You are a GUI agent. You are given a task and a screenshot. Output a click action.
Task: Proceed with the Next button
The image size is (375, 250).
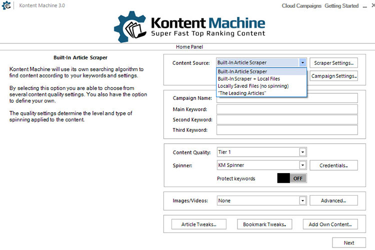point(349,243)
